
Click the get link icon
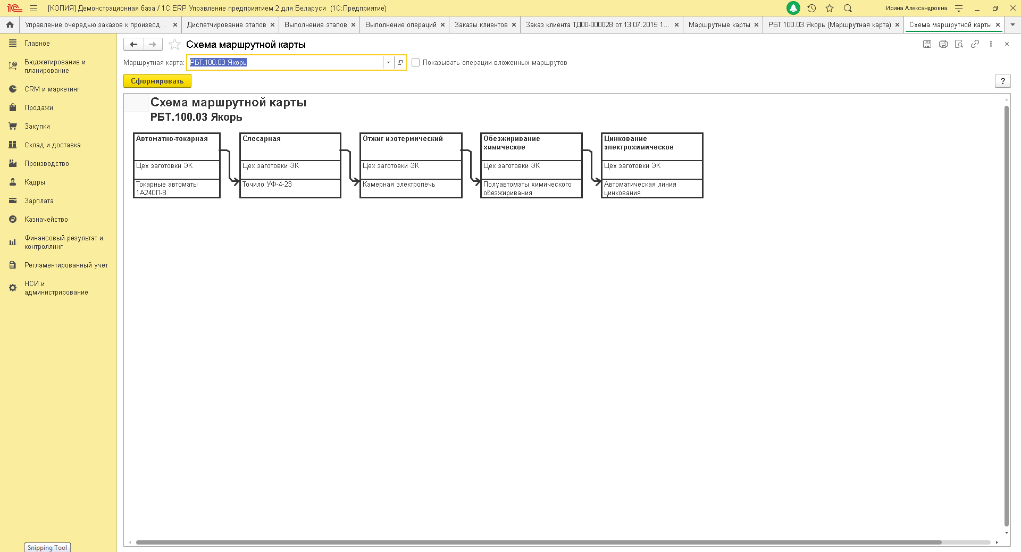(x=975, y=44)
